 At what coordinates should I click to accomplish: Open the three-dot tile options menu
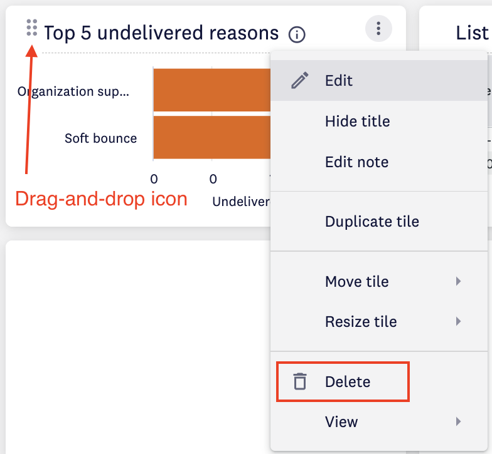(378, 28)
